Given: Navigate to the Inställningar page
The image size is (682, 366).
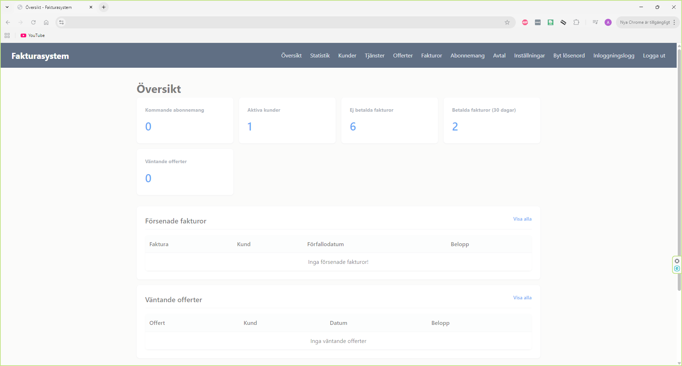Looking at the screenshot, I should click(529, 56).
